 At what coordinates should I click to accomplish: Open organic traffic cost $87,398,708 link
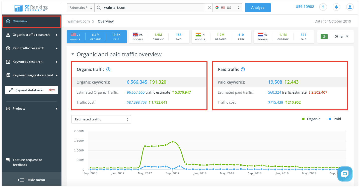(x=137, y=102)
